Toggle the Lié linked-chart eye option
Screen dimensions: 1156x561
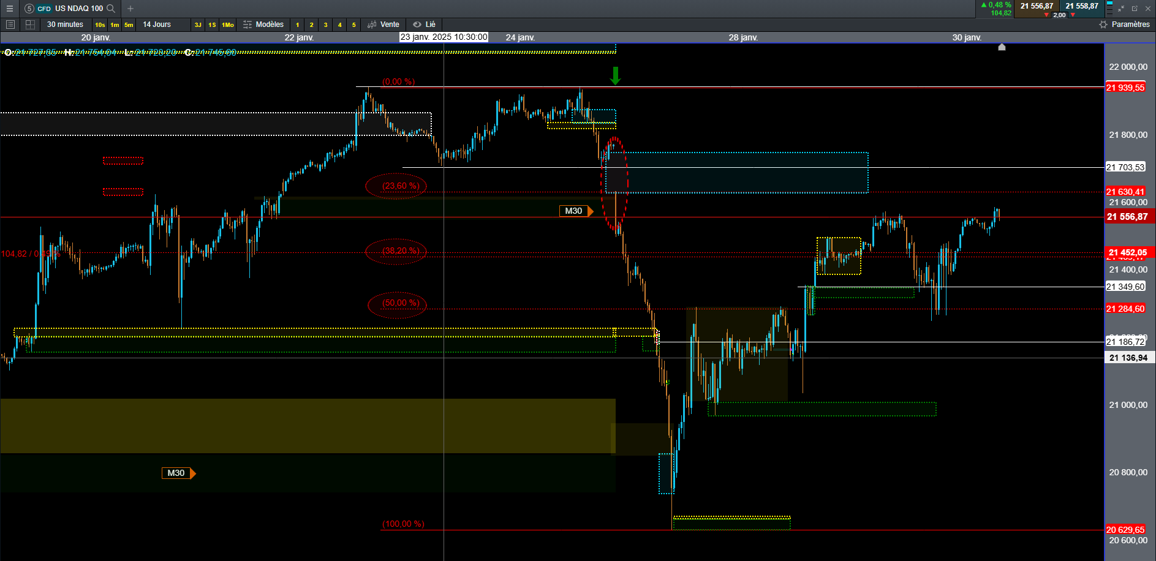point(417,24)
